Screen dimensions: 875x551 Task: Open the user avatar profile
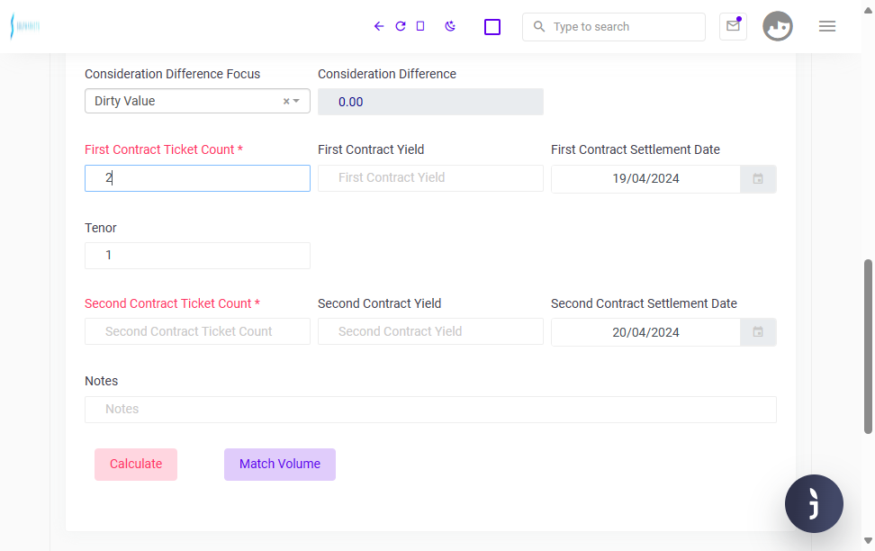(x=778, y=26)
